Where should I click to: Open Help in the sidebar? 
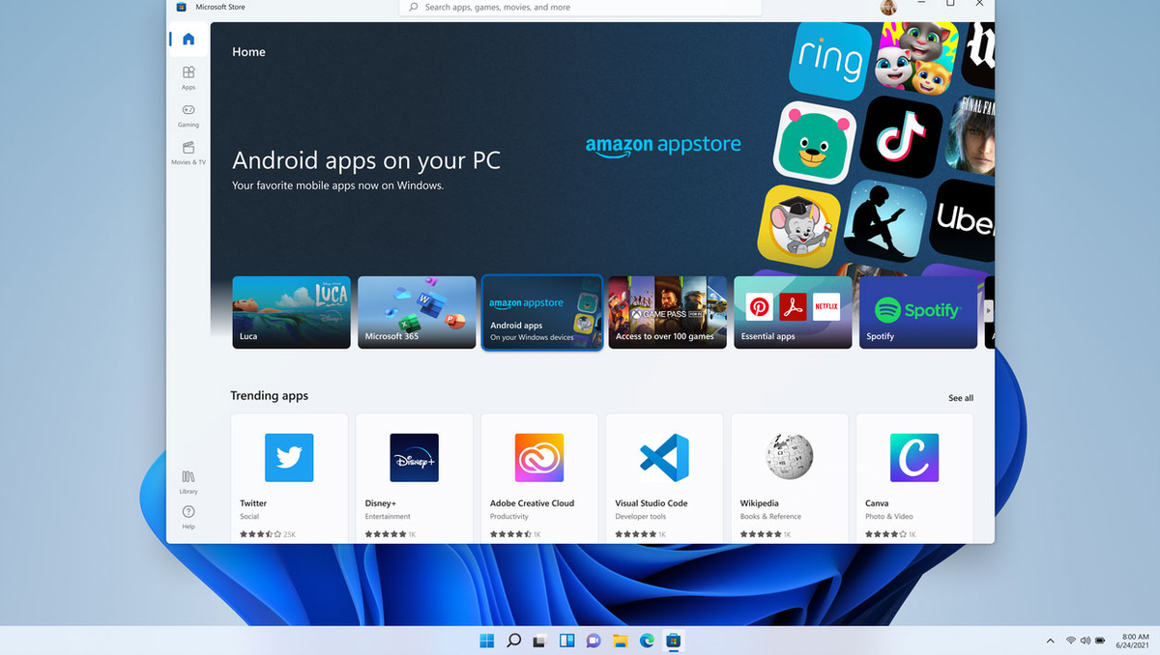[x=188, y=516]
